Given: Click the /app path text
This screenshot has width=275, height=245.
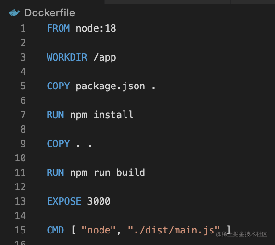Looking at the screenshot, I should coord(104,58).
